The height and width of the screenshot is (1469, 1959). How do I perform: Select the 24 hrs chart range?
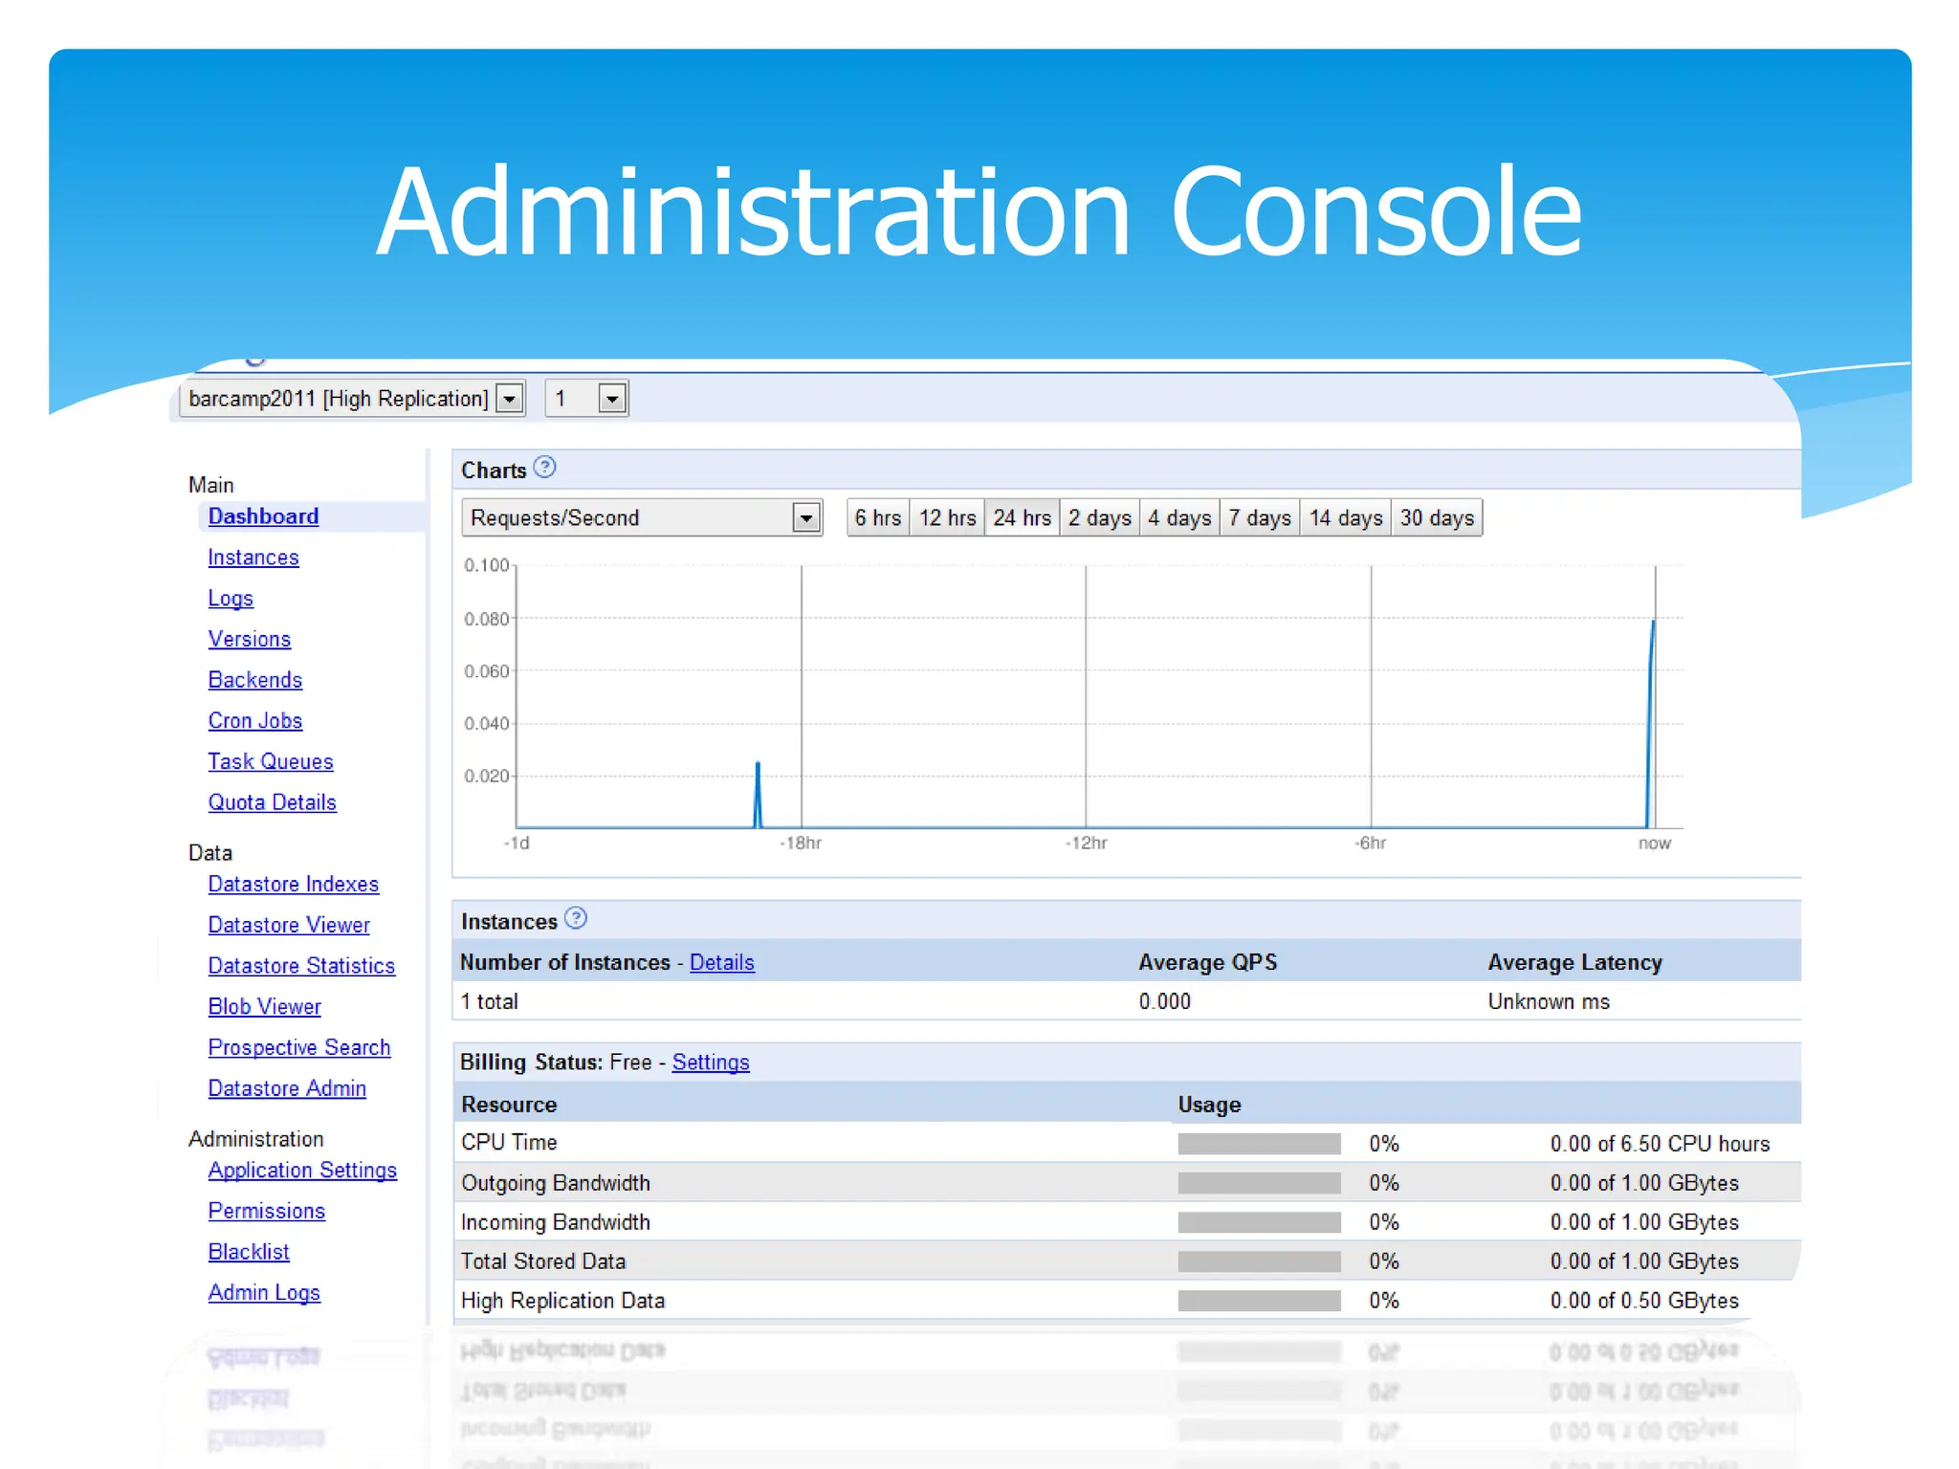(x=1022, y=517)
